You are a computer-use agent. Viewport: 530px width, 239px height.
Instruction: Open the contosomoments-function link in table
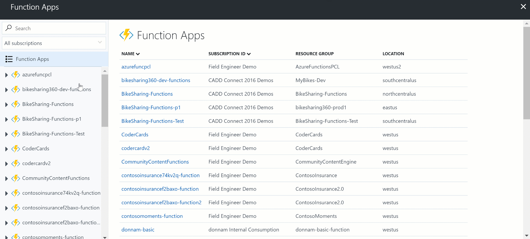152,216
